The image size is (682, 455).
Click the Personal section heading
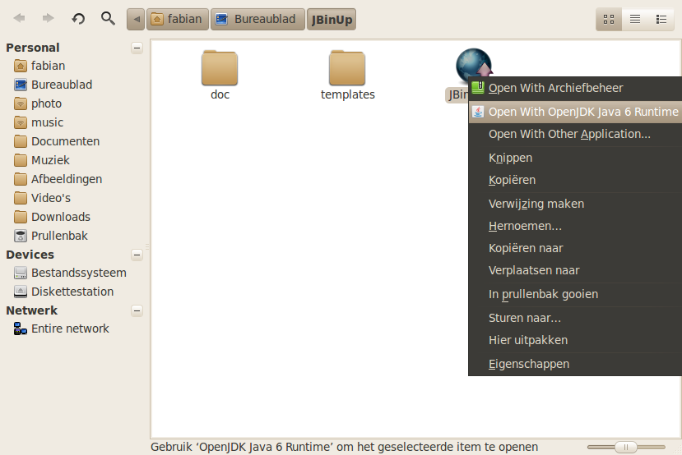[33, 48]
